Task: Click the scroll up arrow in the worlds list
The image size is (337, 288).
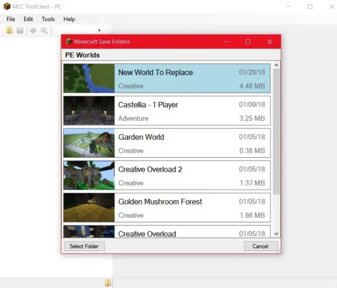Action: [x=276, y=65]
